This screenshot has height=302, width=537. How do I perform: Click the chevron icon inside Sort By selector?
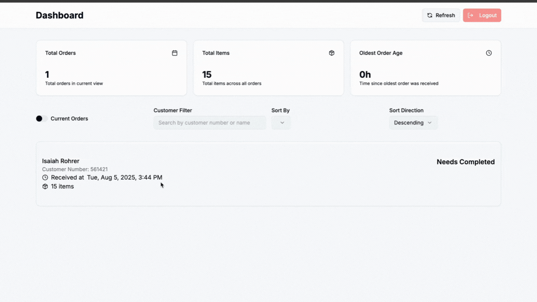pos(281,123)
